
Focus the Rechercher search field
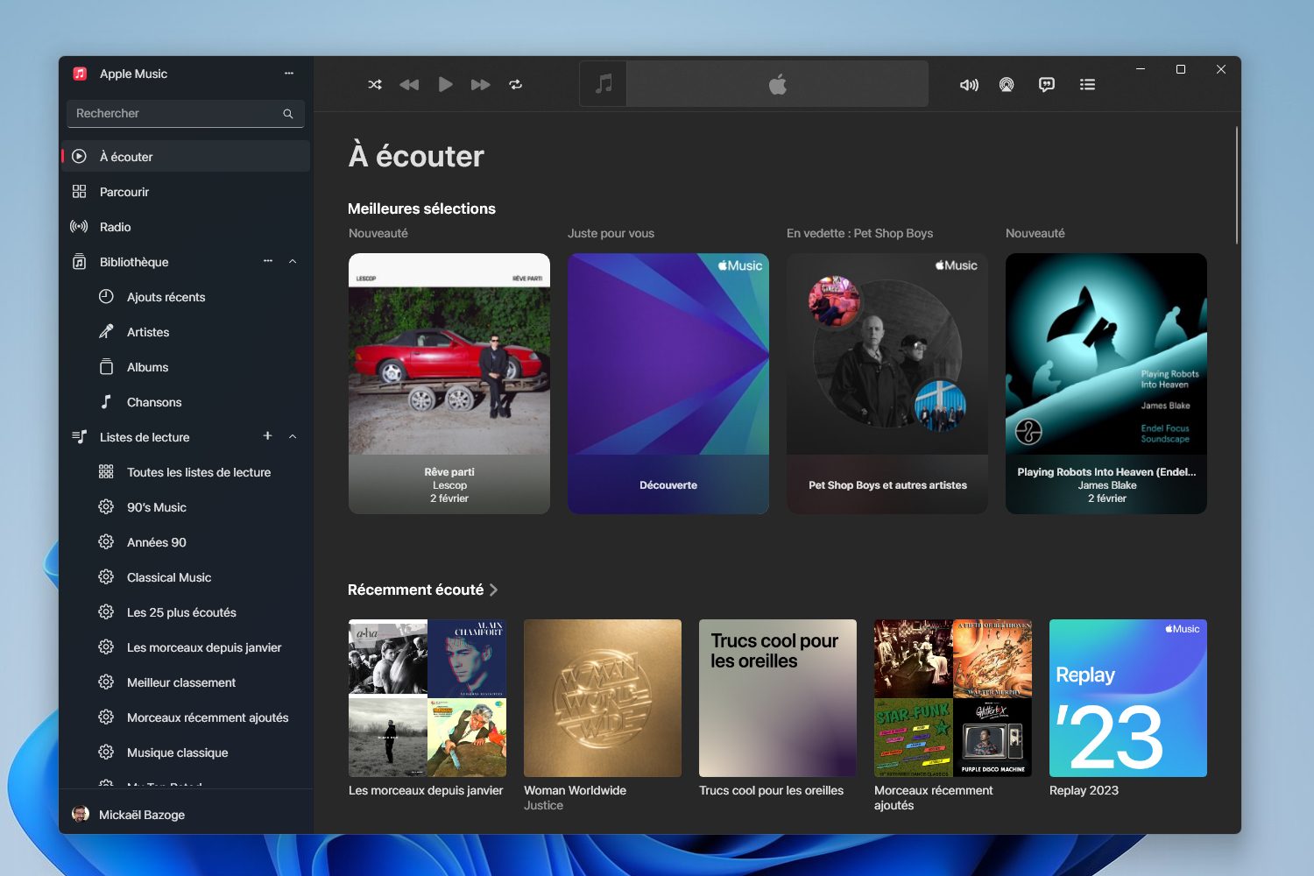coord(186,114)
